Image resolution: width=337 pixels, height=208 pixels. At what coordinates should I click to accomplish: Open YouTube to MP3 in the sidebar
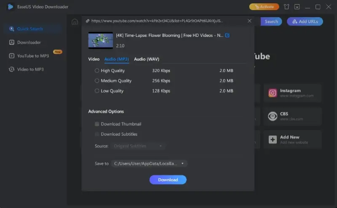coord(33,56)
